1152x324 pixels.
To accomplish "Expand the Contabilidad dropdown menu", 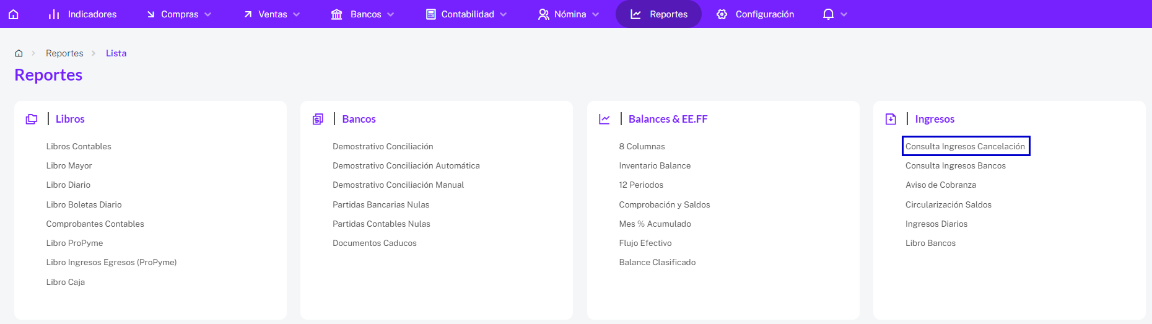I will 466,14.
